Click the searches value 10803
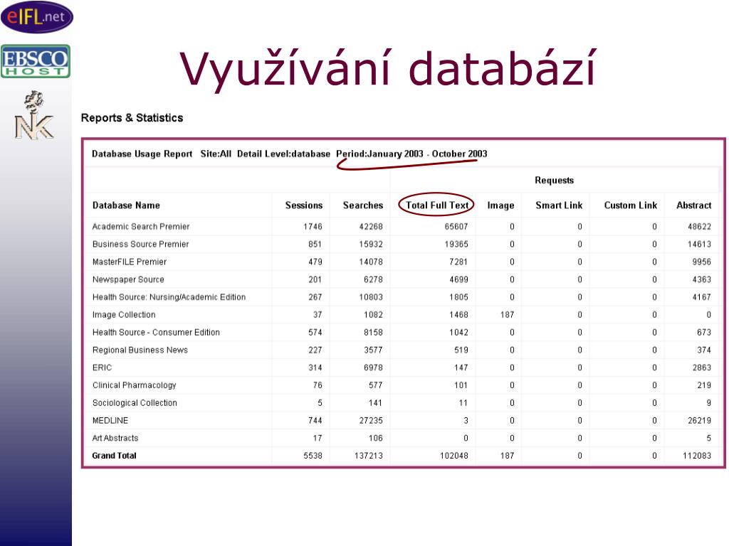This screenshot has width=729, height=546. click(x=371, y=297)
